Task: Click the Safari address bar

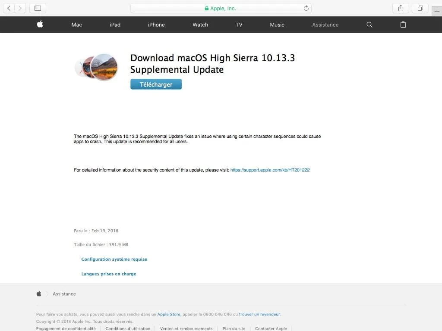Action: point(221,8)
